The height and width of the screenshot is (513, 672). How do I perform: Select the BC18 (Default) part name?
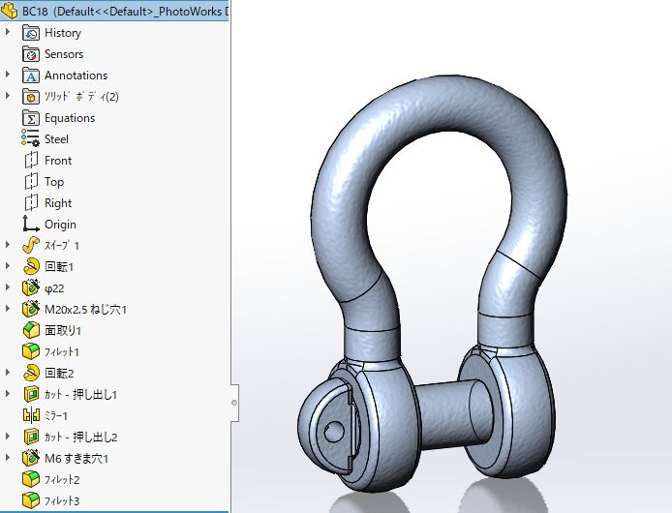125,12
